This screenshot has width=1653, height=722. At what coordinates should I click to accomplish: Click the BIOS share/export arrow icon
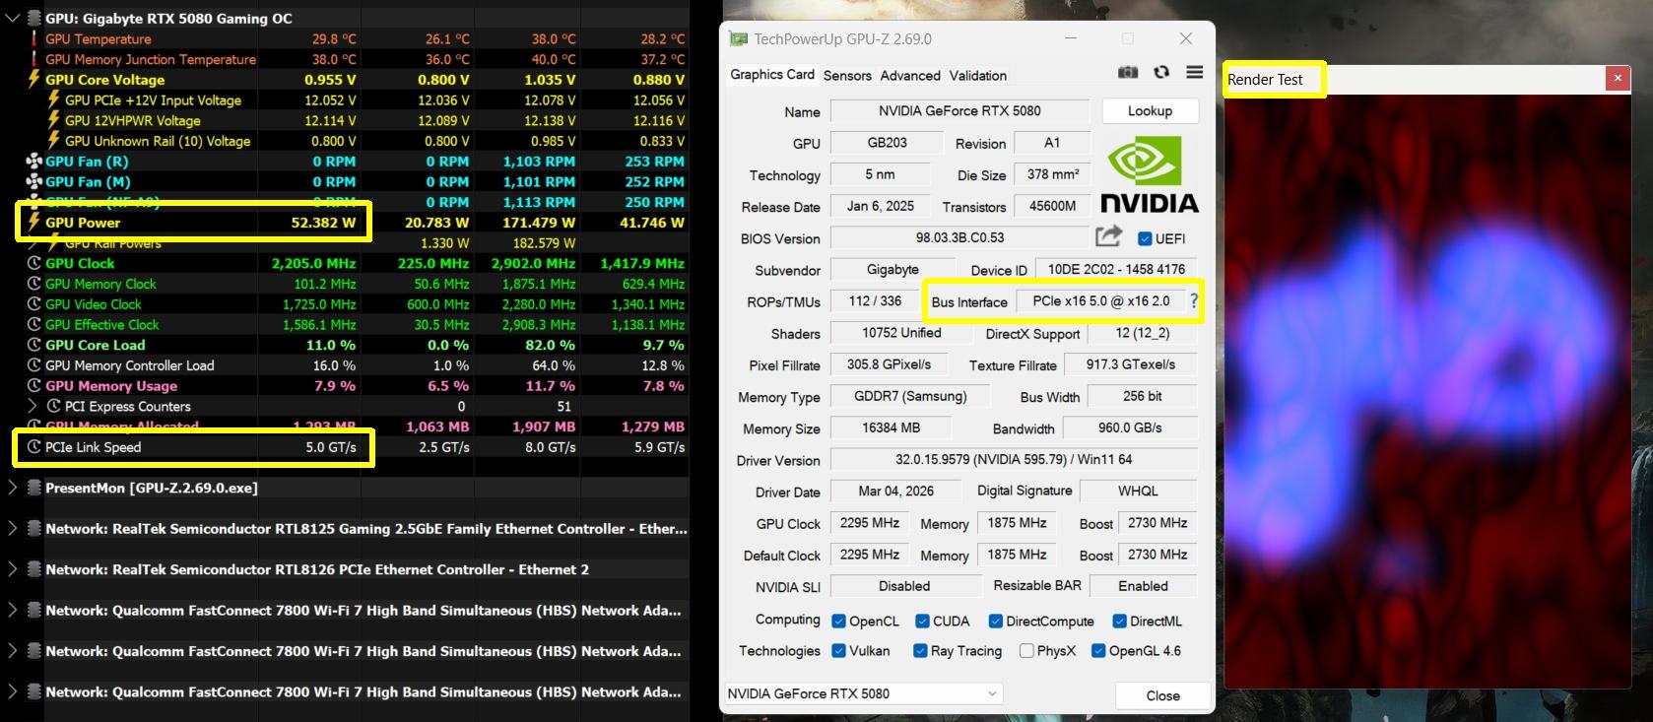point(1108,236)
